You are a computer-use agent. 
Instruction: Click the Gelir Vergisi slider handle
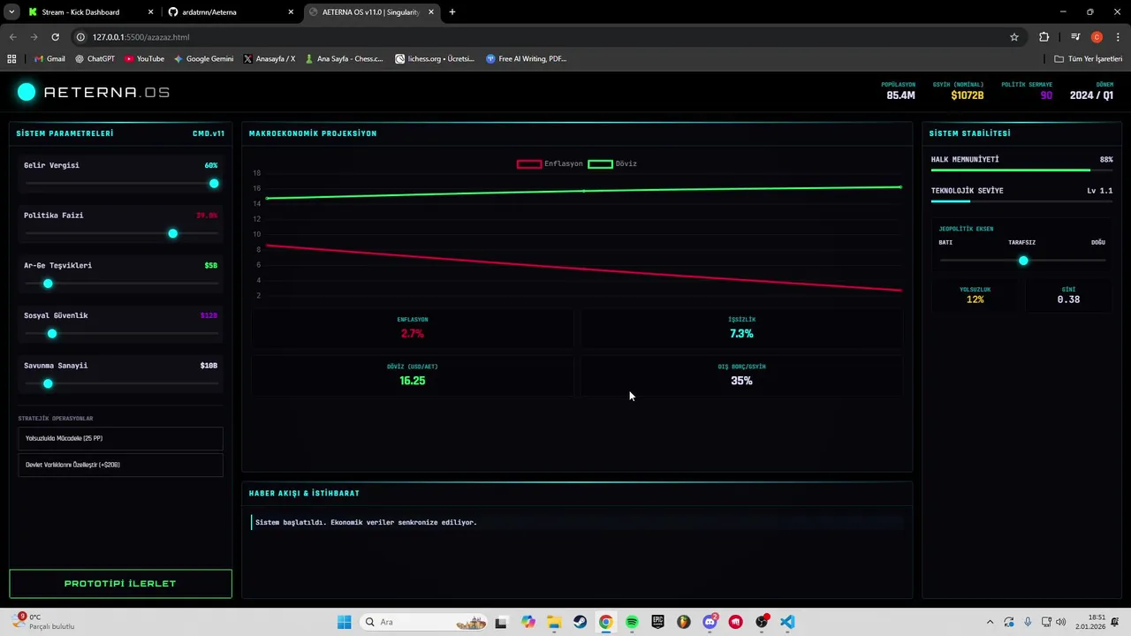tap(214, 184)
